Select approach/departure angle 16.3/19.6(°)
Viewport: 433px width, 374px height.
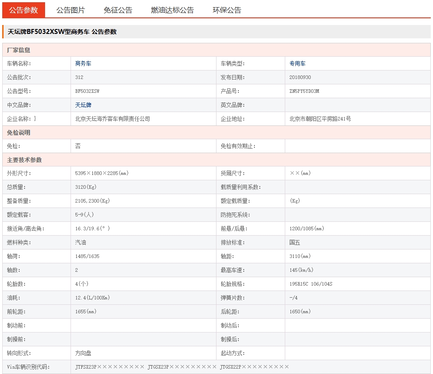tap(92, 229)
